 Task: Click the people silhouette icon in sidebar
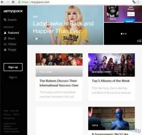click(5, 50)
